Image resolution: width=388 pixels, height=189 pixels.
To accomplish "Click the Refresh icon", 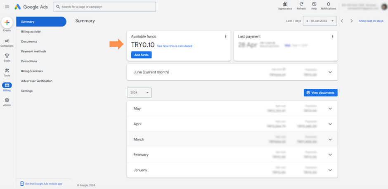I will click(x=301, y=4).
